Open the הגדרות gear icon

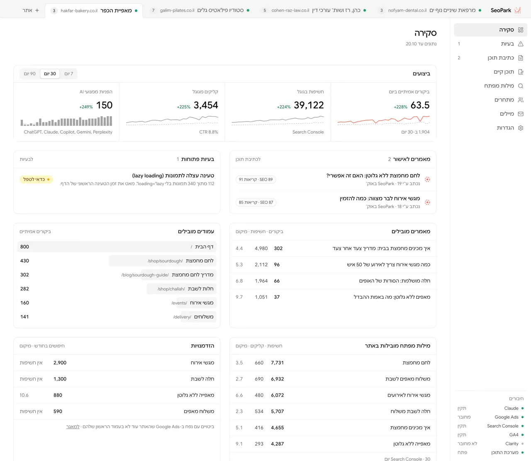pos(521,128)
